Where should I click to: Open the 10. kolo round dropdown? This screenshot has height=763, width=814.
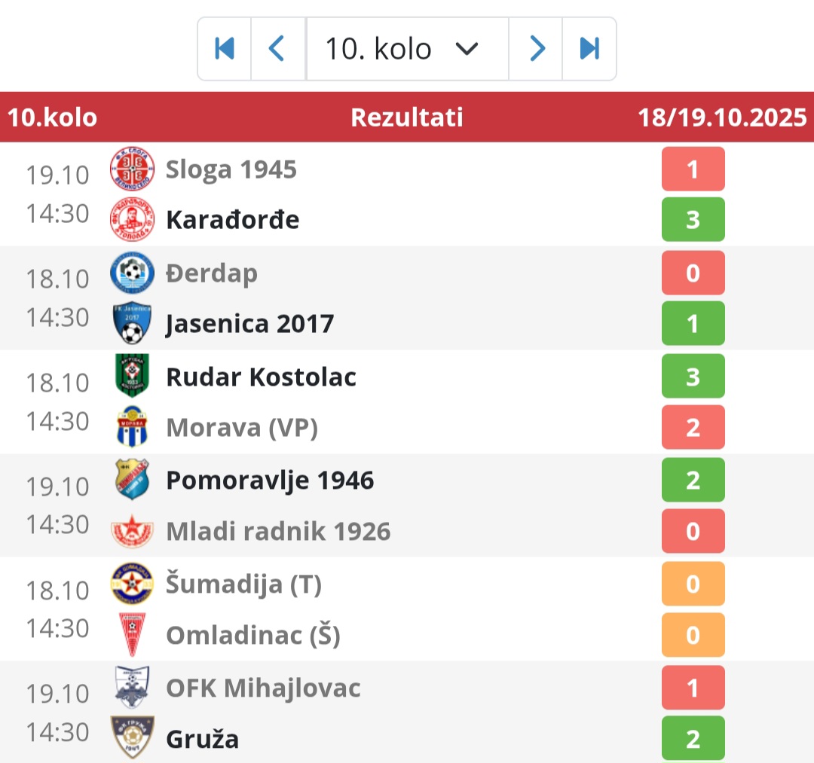407,49
